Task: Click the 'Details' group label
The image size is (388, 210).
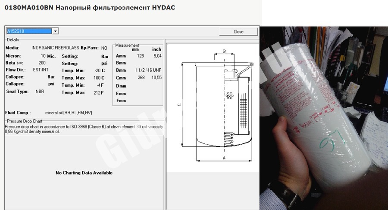Action: 13,40
